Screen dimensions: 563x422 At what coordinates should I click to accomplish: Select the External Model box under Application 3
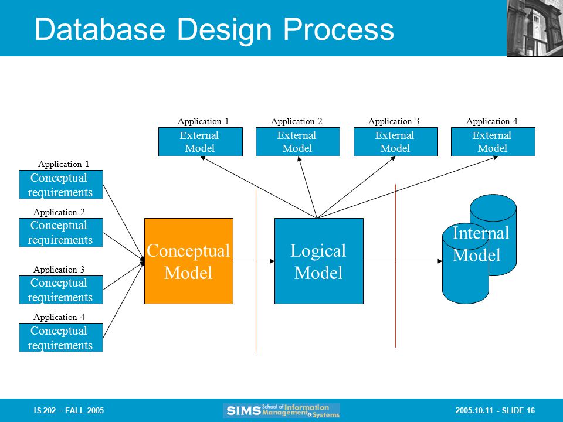pyautogui.click(x=396, y=142)
